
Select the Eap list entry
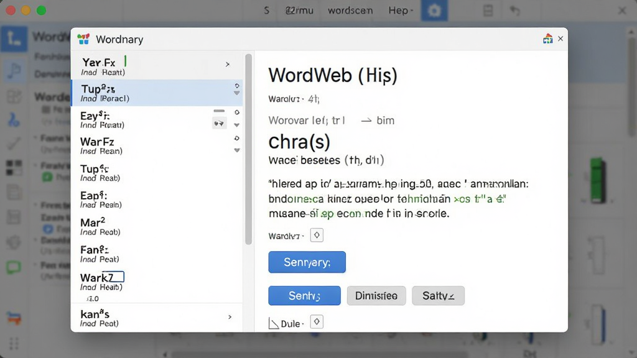[156, 200]
